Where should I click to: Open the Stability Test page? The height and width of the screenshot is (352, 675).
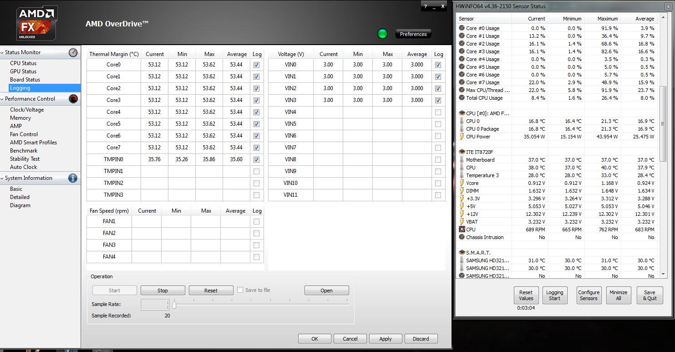pos(25,159)
